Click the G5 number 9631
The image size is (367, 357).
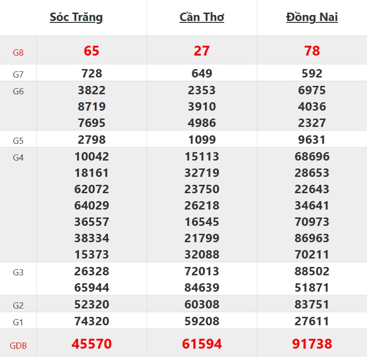tap(312, 140)
